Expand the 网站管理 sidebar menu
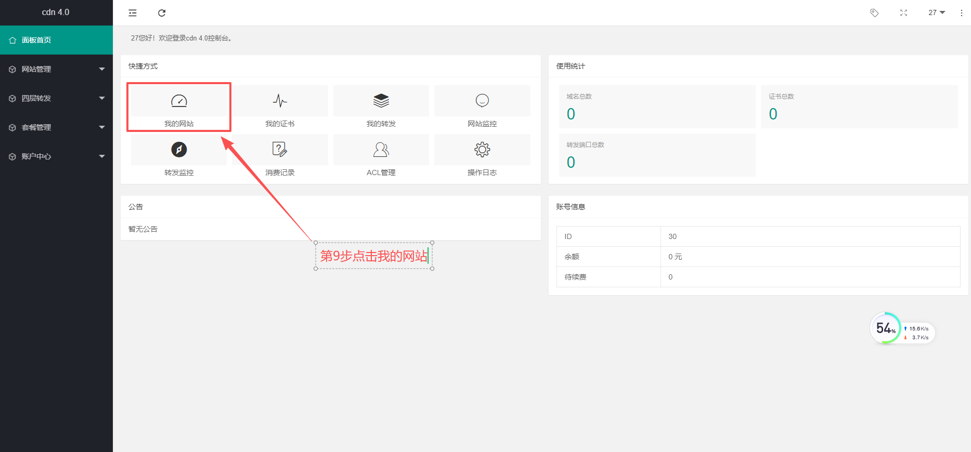Viewport: 971px width, 452px height. (56, 69)
